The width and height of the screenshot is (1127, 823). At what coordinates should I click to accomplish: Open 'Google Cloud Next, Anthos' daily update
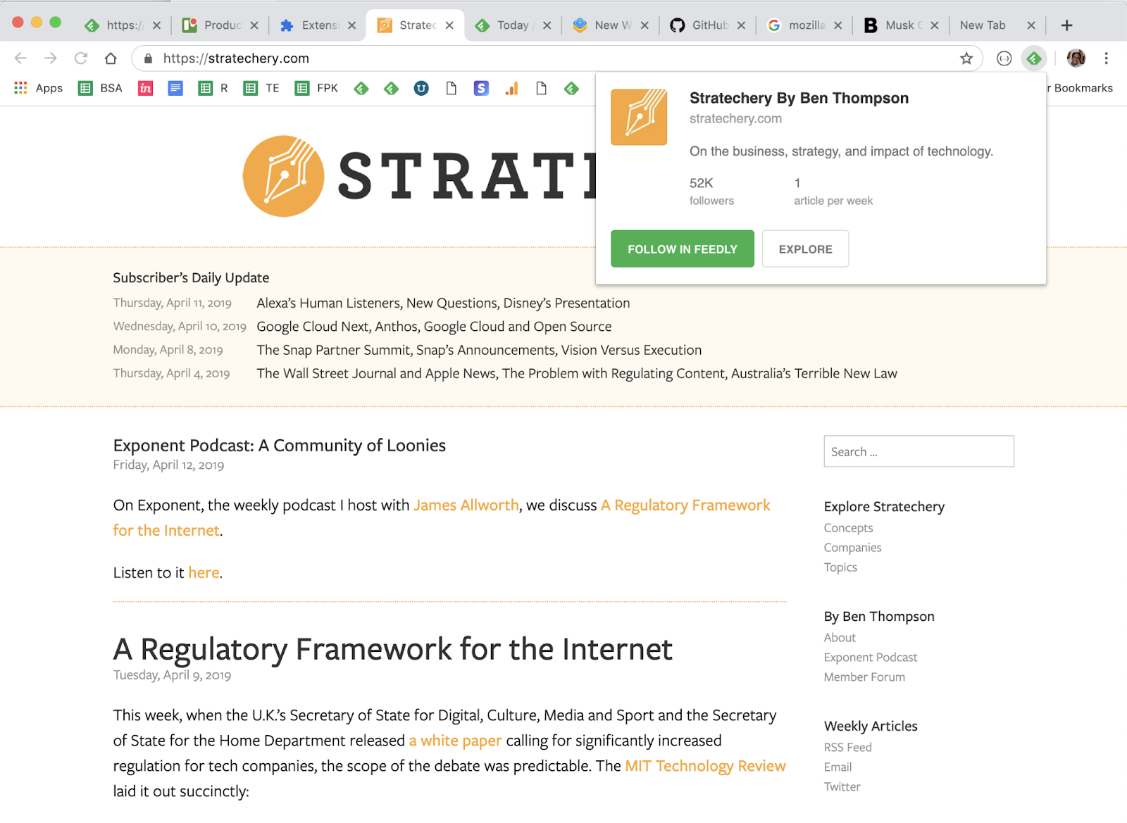(434, 326)
